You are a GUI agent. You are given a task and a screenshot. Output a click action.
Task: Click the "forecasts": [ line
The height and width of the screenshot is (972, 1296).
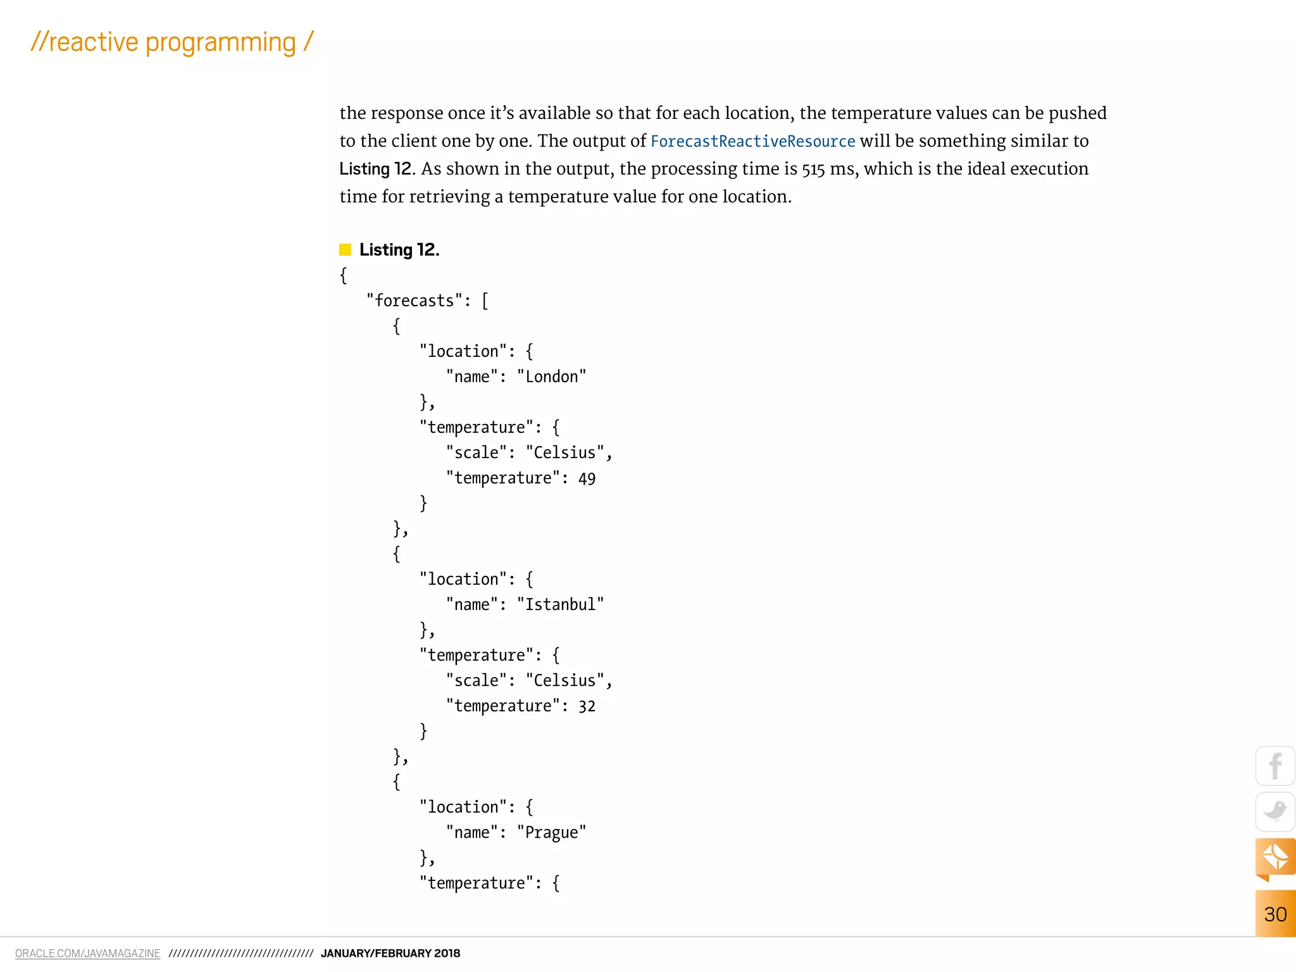point(427,301)
